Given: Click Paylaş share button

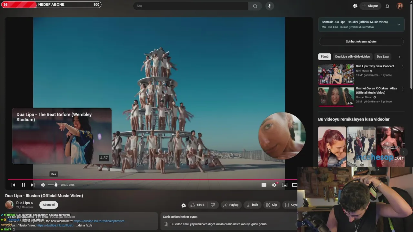Looking at the screenshot, I should click(231, 205).
